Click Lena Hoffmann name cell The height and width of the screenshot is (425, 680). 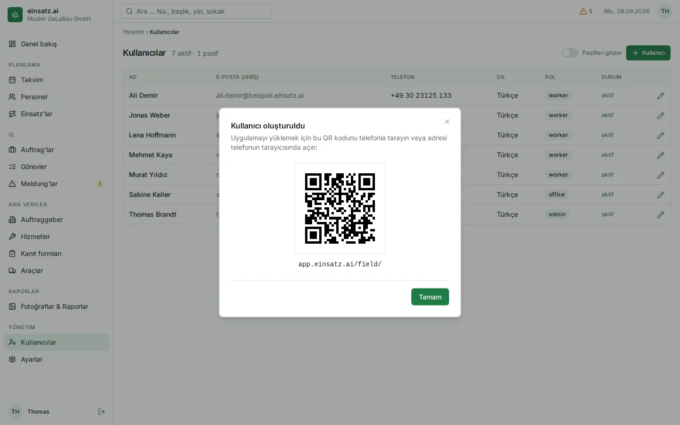coord(153,135)
